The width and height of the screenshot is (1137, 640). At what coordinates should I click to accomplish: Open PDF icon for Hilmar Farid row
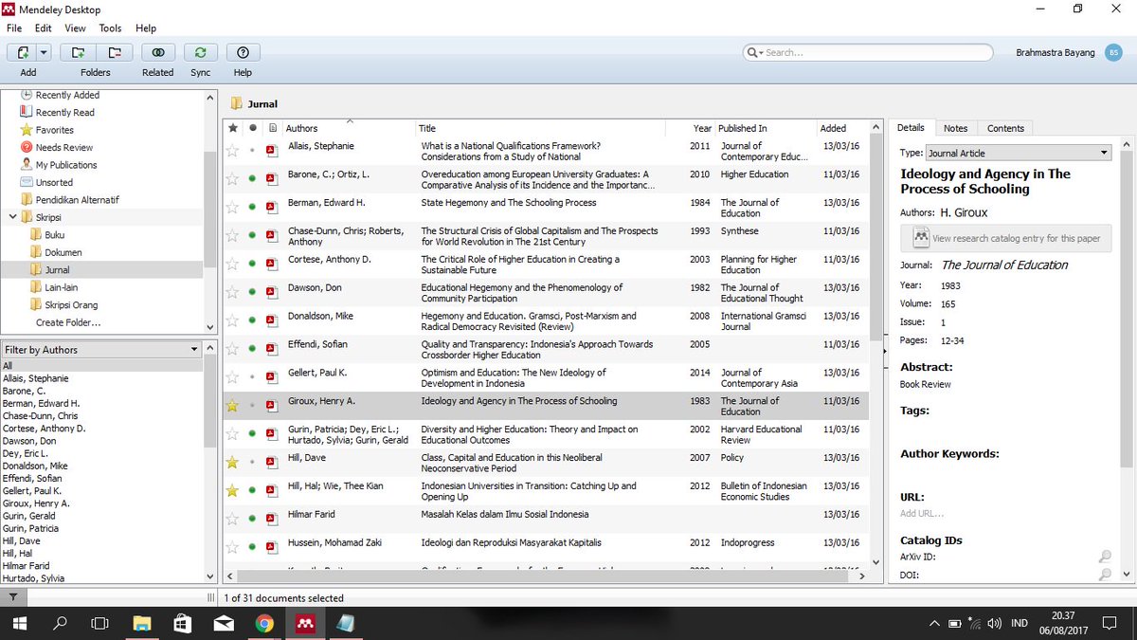coord(271,520)
